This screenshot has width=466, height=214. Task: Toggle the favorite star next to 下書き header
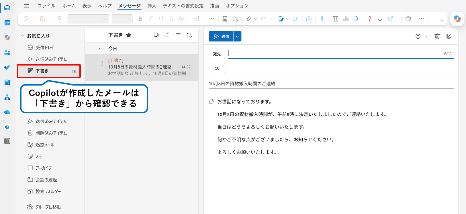click(x=129, y=35)
